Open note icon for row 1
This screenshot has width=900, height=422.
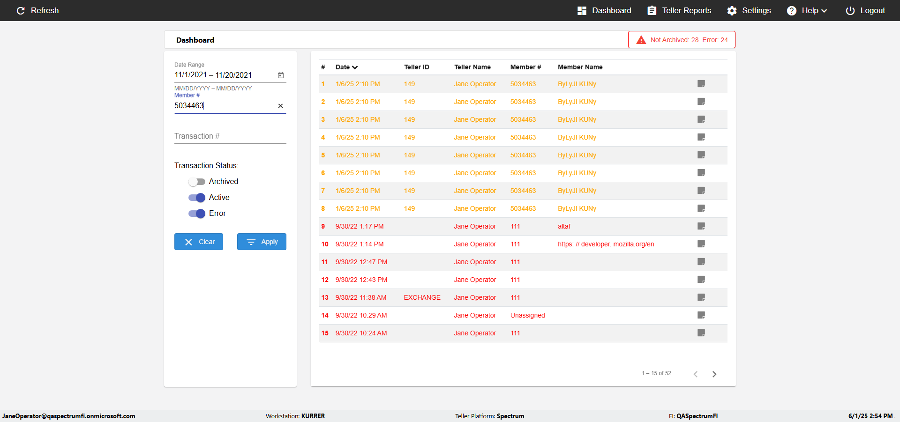click(x=701, y=84)
